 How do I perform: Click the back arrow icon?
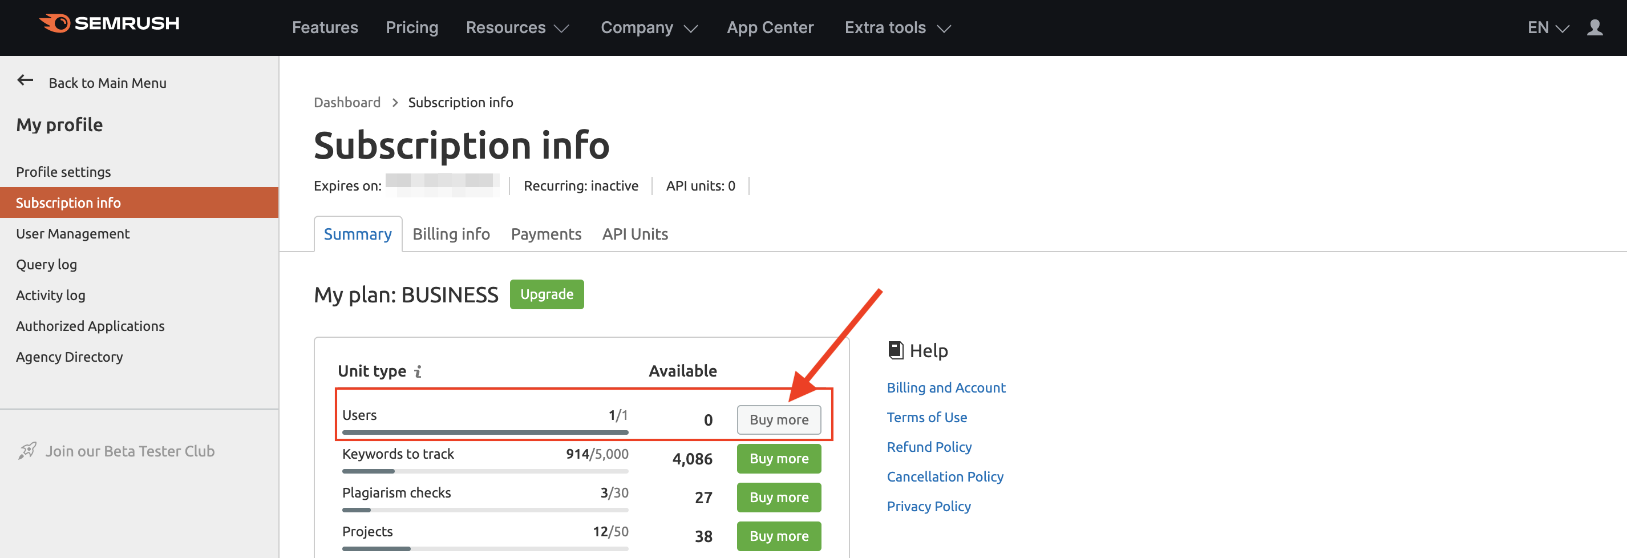25,80
